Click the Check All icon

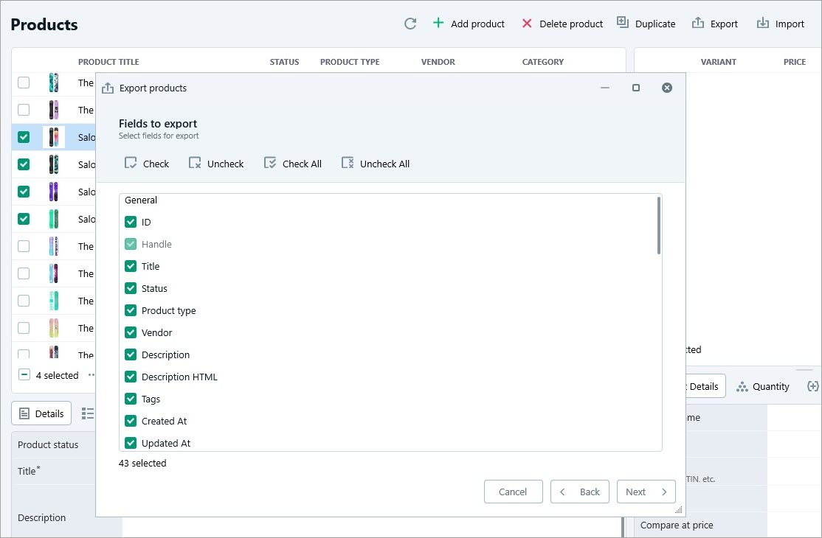pyautogui.click(x=270, y=164)
